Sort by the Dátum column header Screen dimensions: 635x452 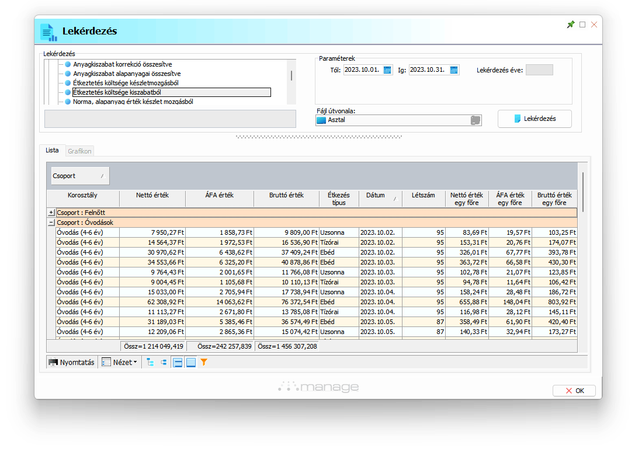(376, 195)
